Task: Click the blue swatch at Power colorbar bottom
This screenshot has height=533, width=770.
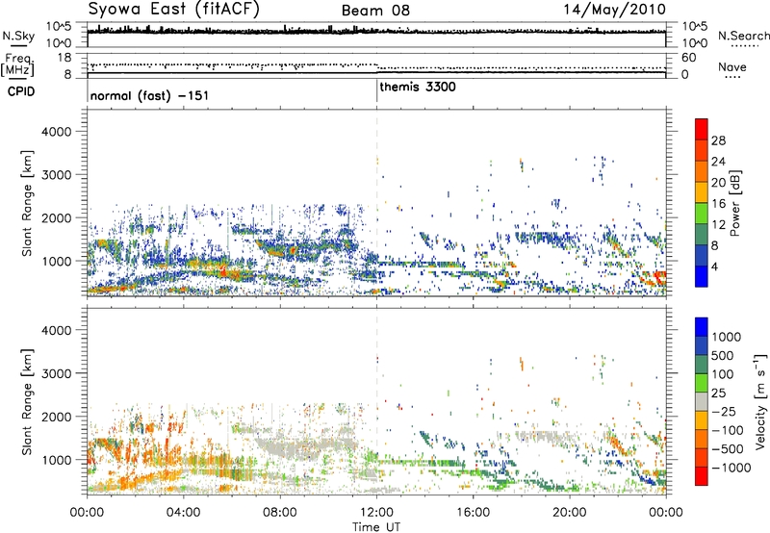Action: pos(702,276)
